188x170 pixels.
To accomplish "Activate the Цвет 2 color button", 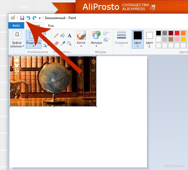I will tap(149, 40).
